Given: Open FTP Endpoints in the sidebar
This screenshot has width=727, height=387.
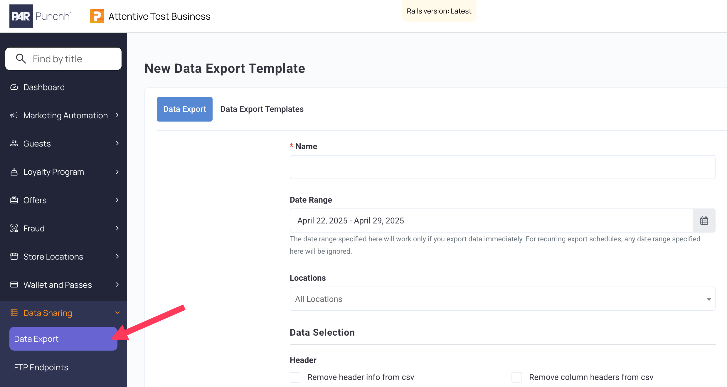Looking at the screenshot, I should pyautogui.click(x=41, y=367).
